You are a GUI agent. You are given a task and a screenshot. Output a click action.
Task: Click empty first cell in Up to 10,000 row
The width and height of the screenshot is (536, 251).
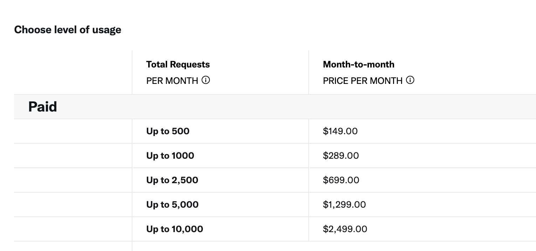tap(73, 229)
